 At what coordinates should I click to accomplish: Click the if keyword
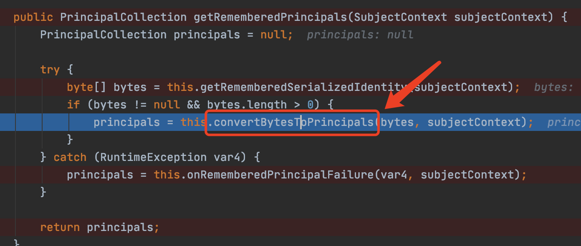(x=73, y=105)
